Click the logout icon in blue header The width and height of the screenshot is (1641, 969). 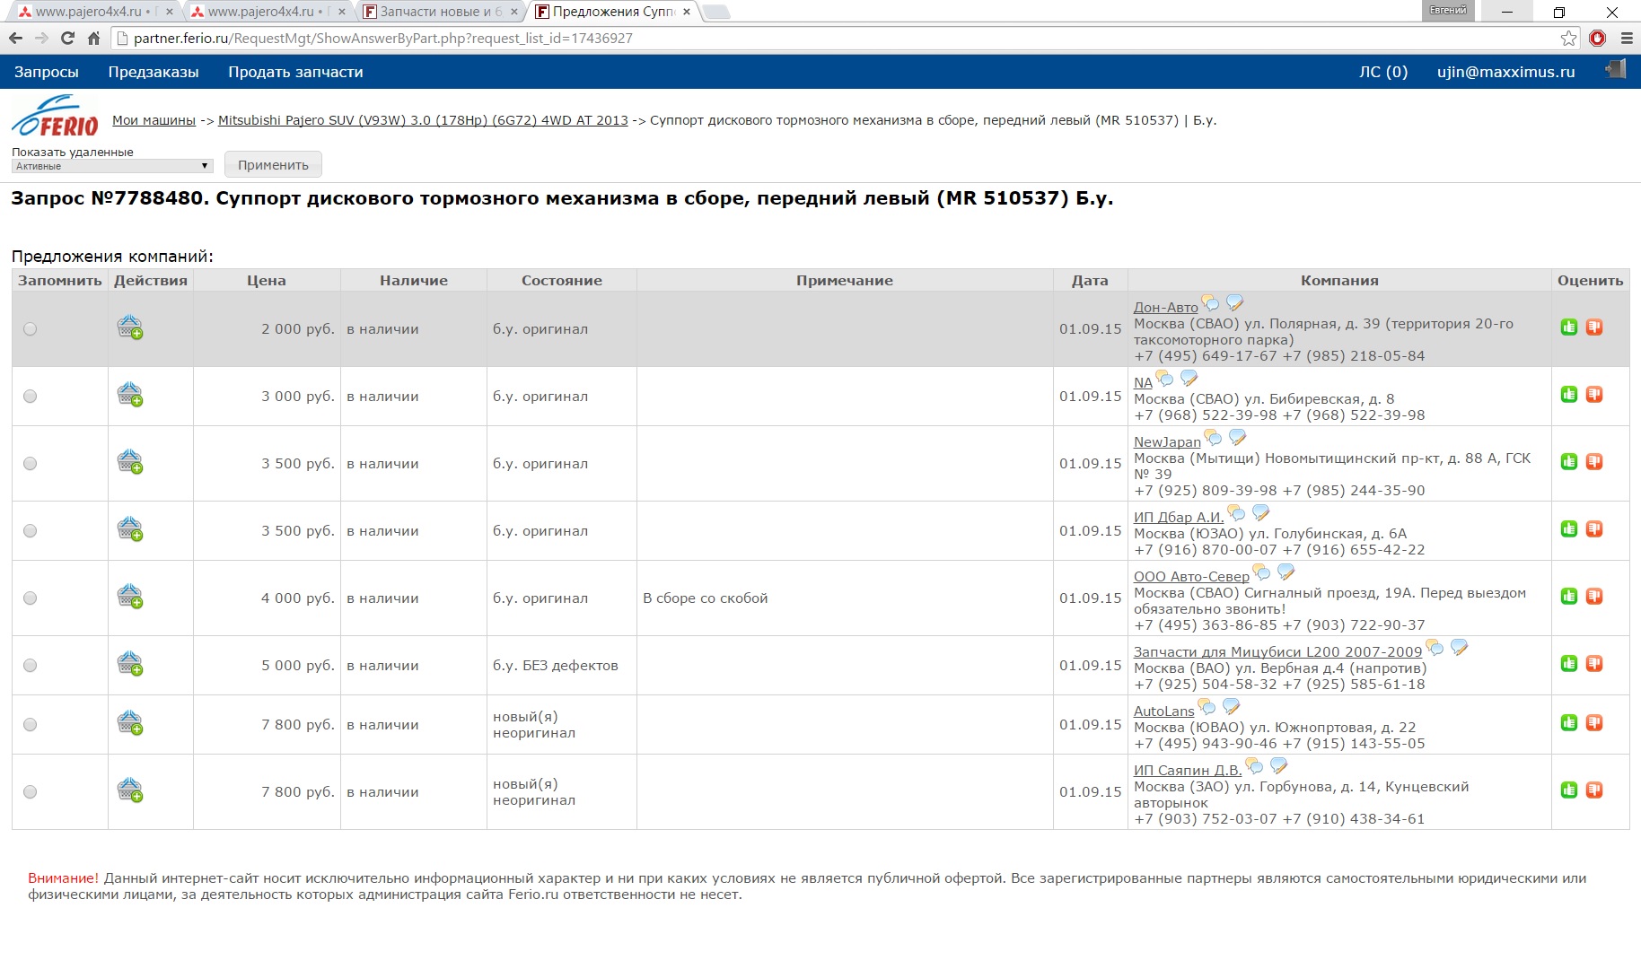[1616, 70]
